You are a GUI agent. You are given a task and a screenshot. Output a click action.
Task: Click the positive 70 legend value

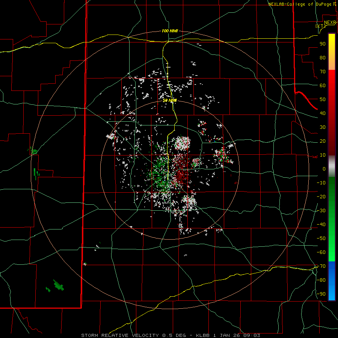click(x=323, y=72)
